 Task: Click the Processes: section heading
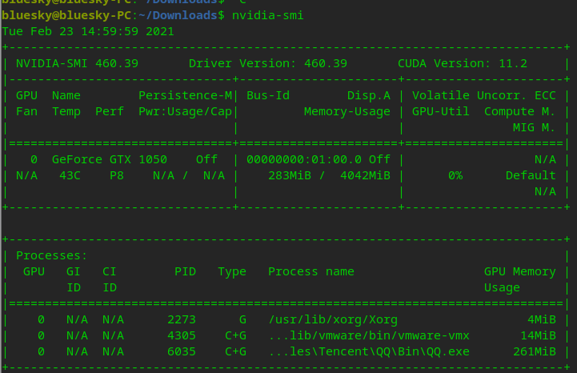point(52,255)
